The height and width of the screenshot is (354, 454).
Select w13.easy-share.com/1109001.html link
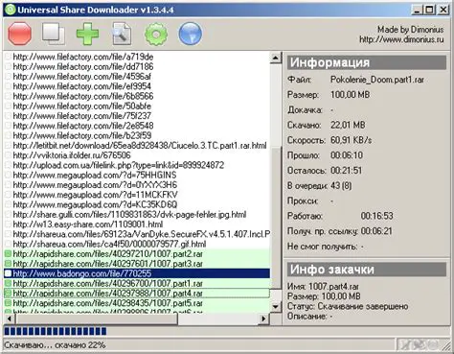[88, 224]
